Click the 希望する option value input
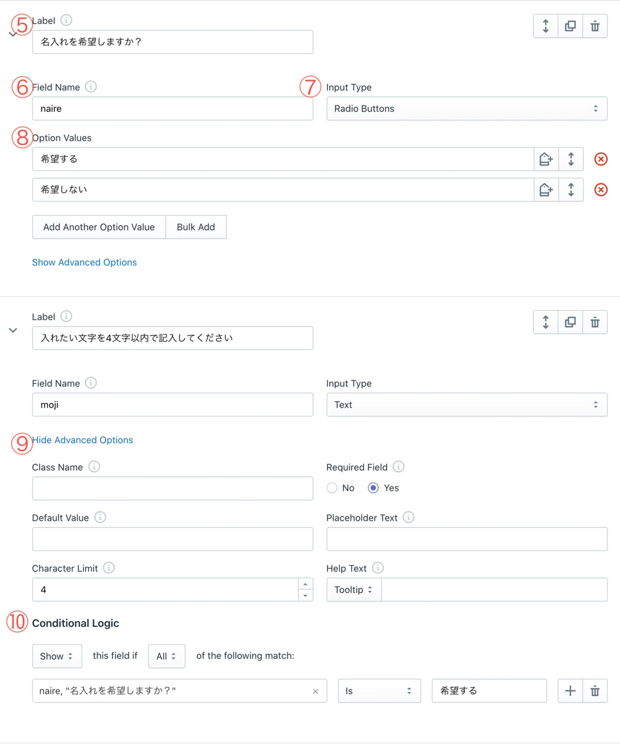This screenshot has width=620, height=744. click(x=283, y=159)
